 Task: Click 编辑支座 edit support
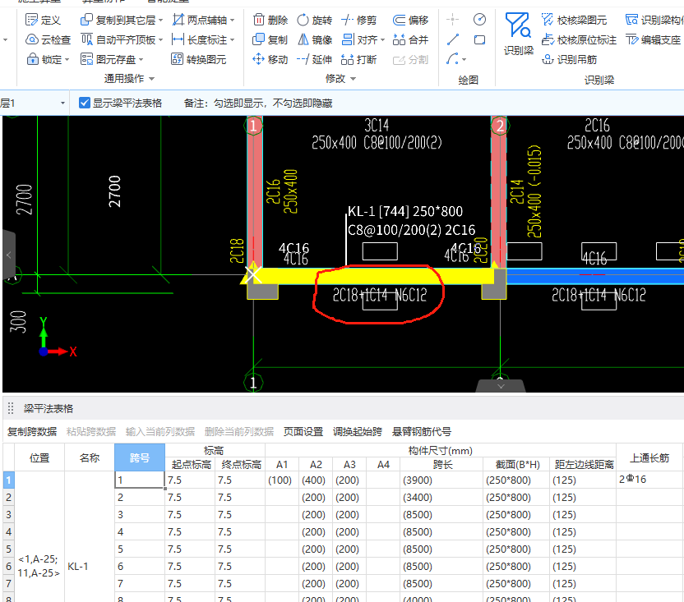point(653,39)
